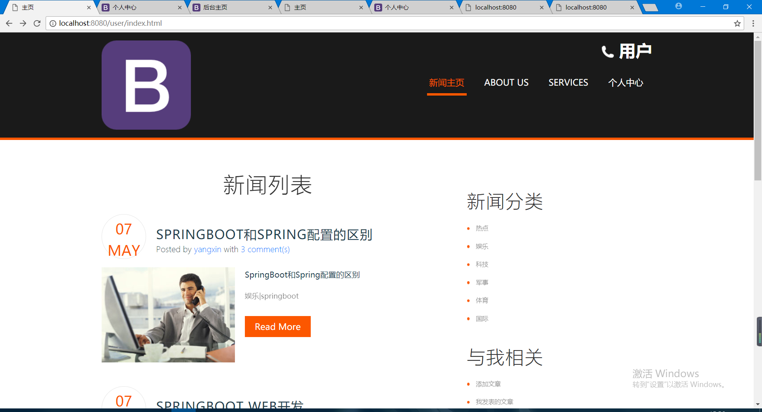This screenshot has height=412, width=762.
Task: Open a new browser tab
Action: coord(650,8)
